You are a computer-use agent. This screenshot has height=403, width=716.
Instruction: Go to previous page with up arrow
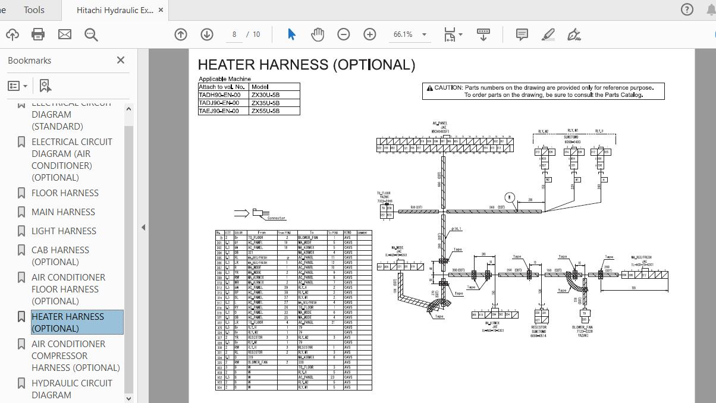(181, 34)
